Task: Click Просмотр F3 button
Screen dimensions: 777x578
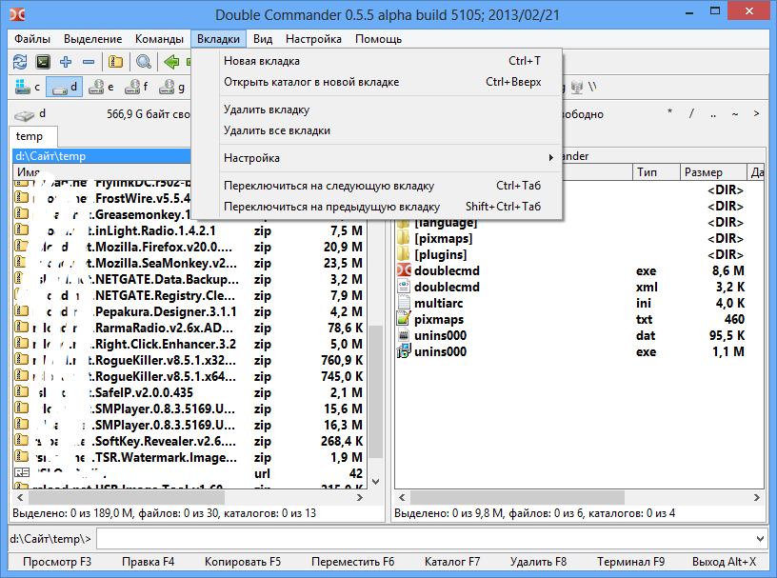Action: click(57, 562)
